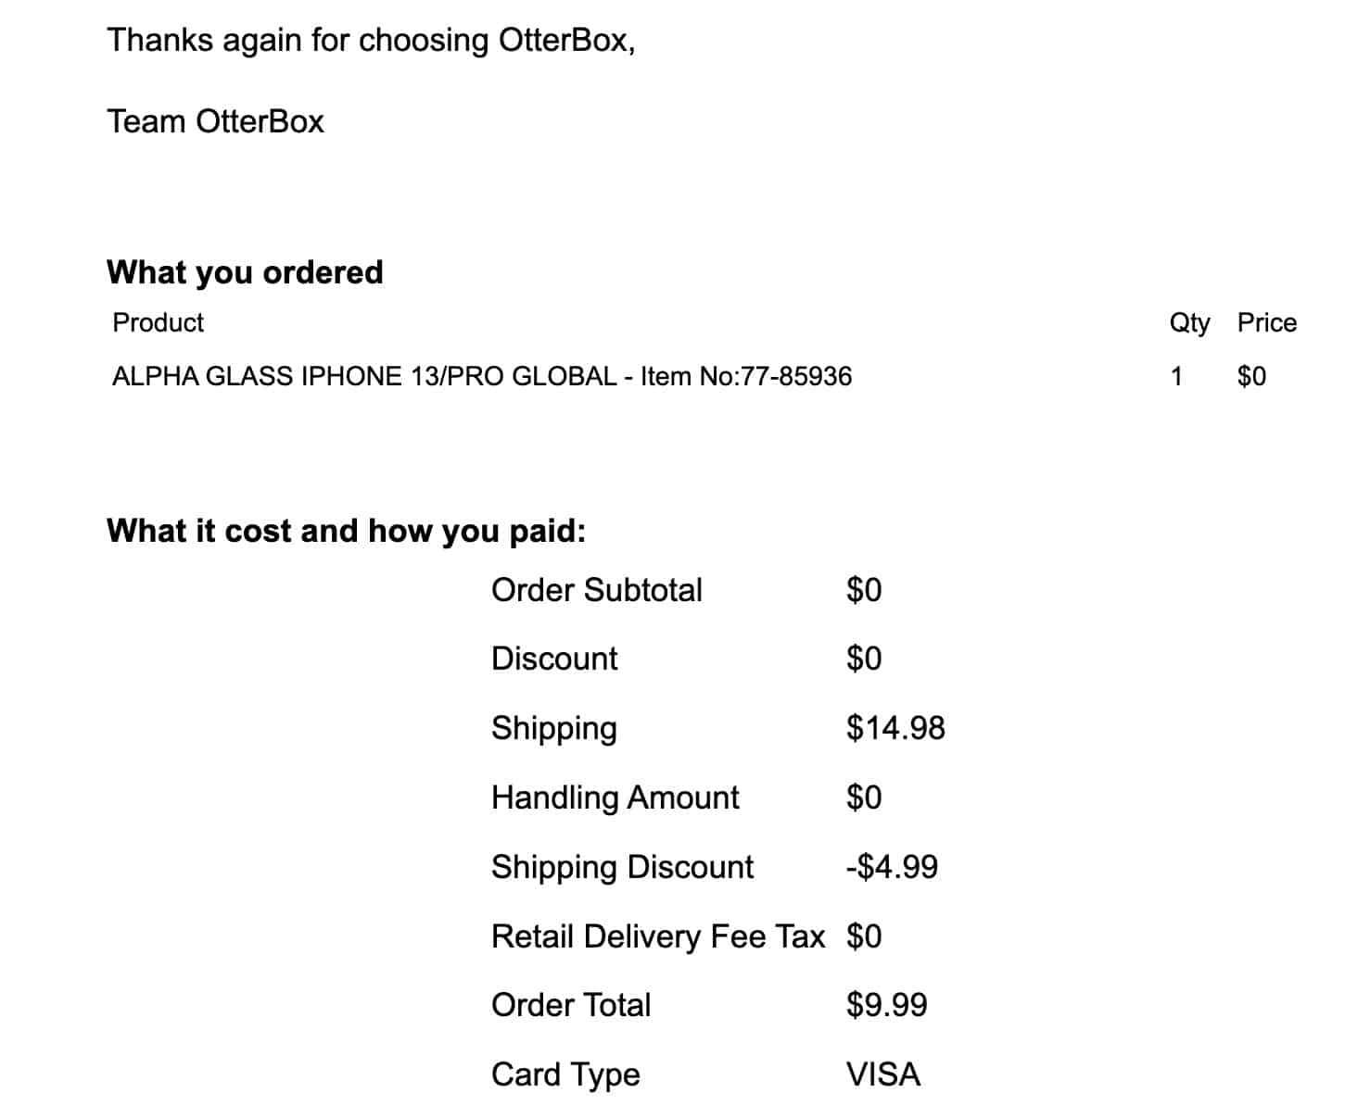Select the Qty column header
The width and height of the screenshot is (1358, 1118).
click(x=1189, y=323)
